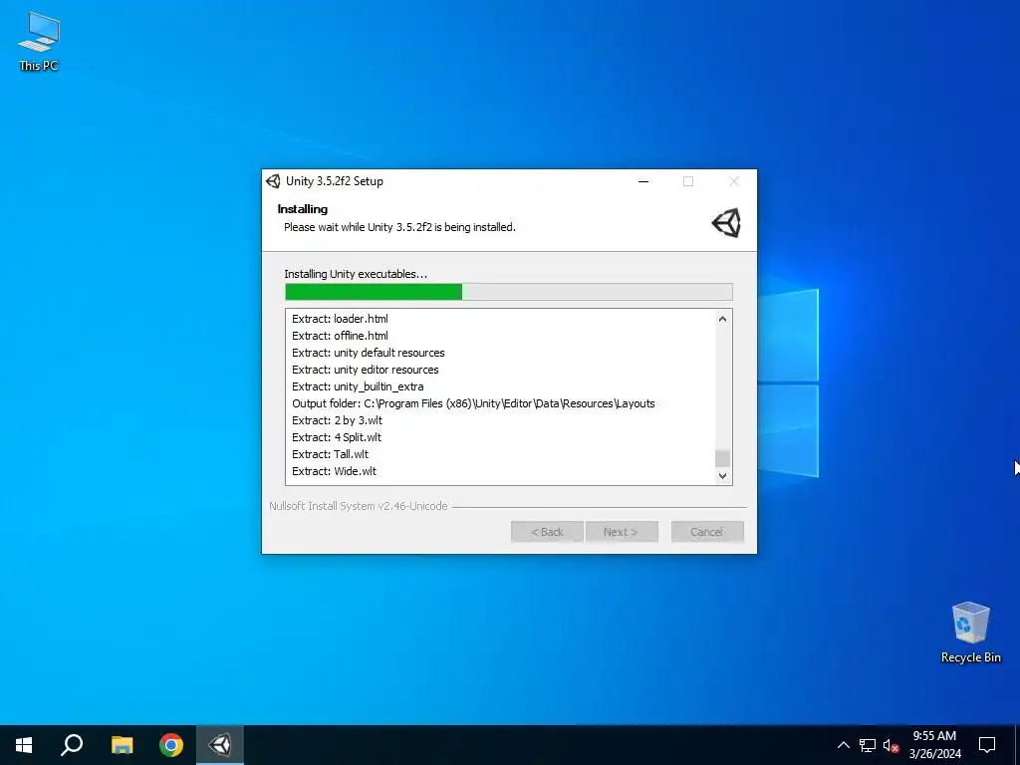The image size is (1020, 765).
Task: Click the greyed close button of Unity Setup
Action: click(734, 181)
